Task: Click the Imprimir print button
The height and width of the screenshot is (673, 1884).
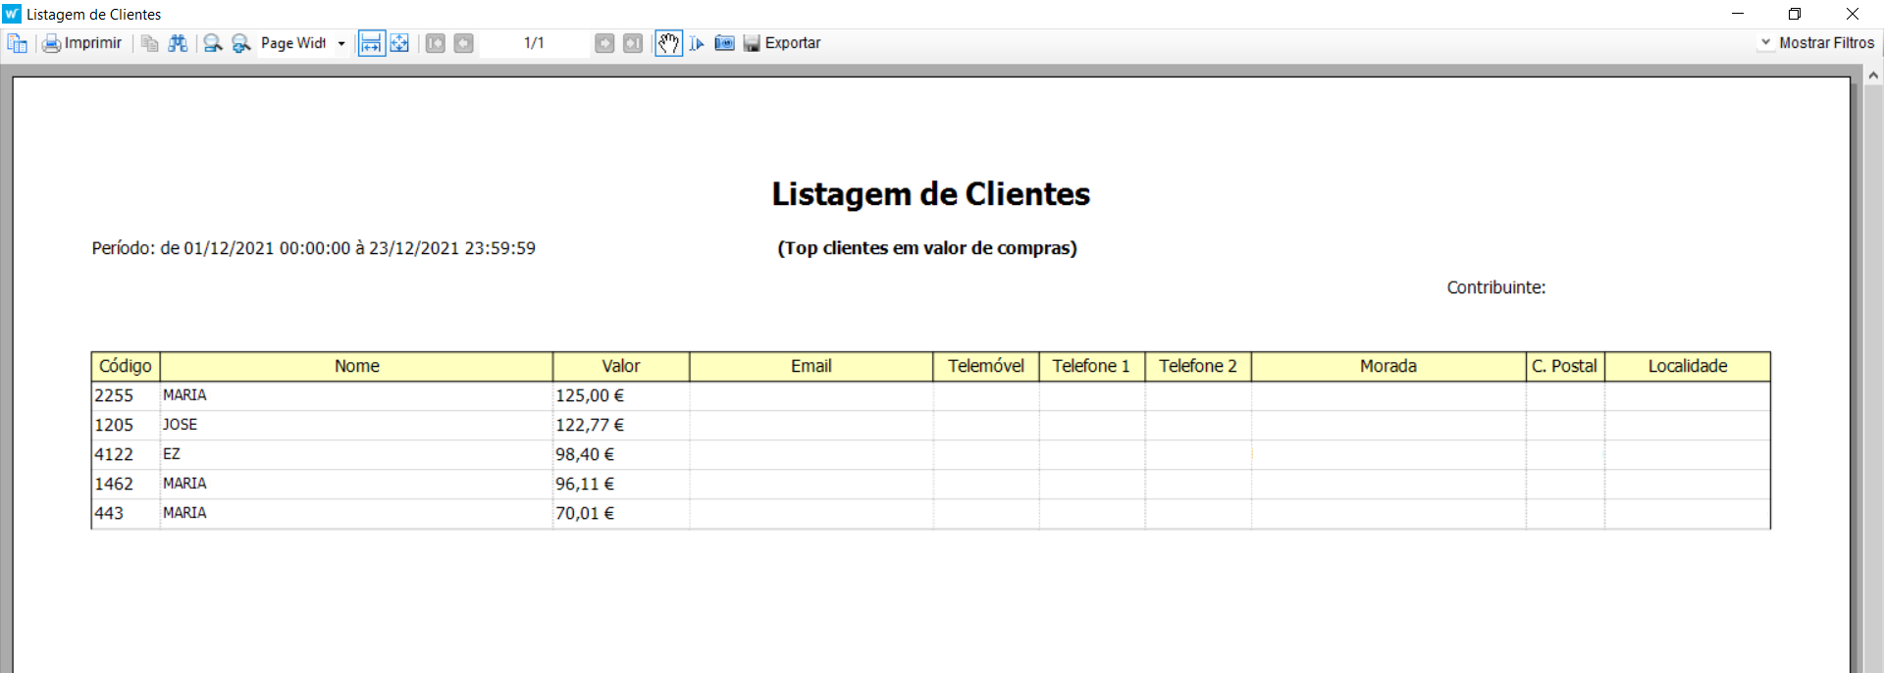Action: [82, 43]
